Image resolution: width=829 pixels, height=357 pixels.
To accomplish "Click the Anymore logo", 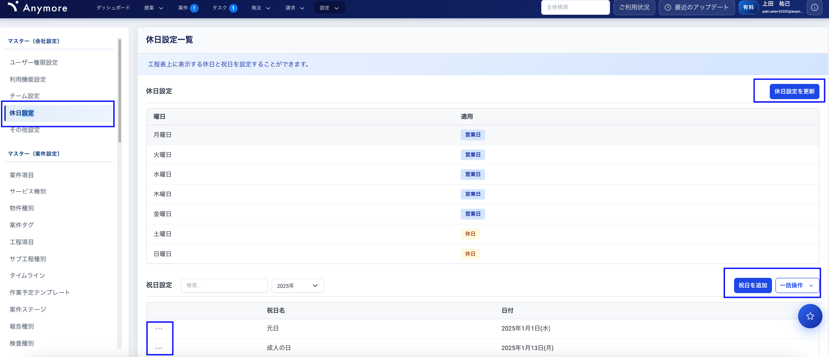I will 38,7.
